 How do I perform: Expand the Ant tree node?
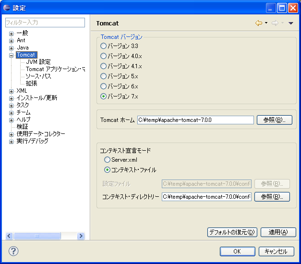point(11,41)
